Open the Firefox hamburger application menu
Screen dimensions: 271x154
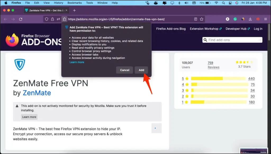click(x=265, y=19)
